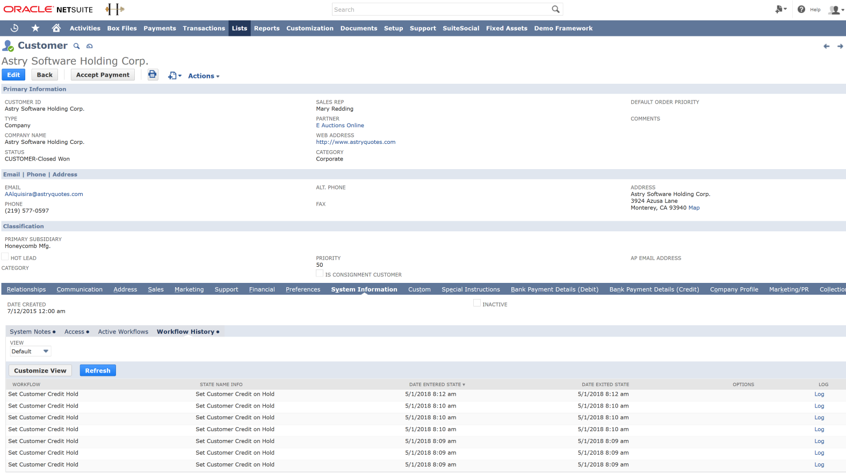Open the dashboard icon next to Customer title
846x474 pixels.
90,46
